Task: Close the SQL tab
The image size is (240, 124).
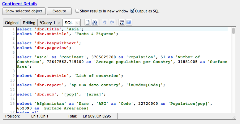Action: pyautogui.click(x=77, y=23)
